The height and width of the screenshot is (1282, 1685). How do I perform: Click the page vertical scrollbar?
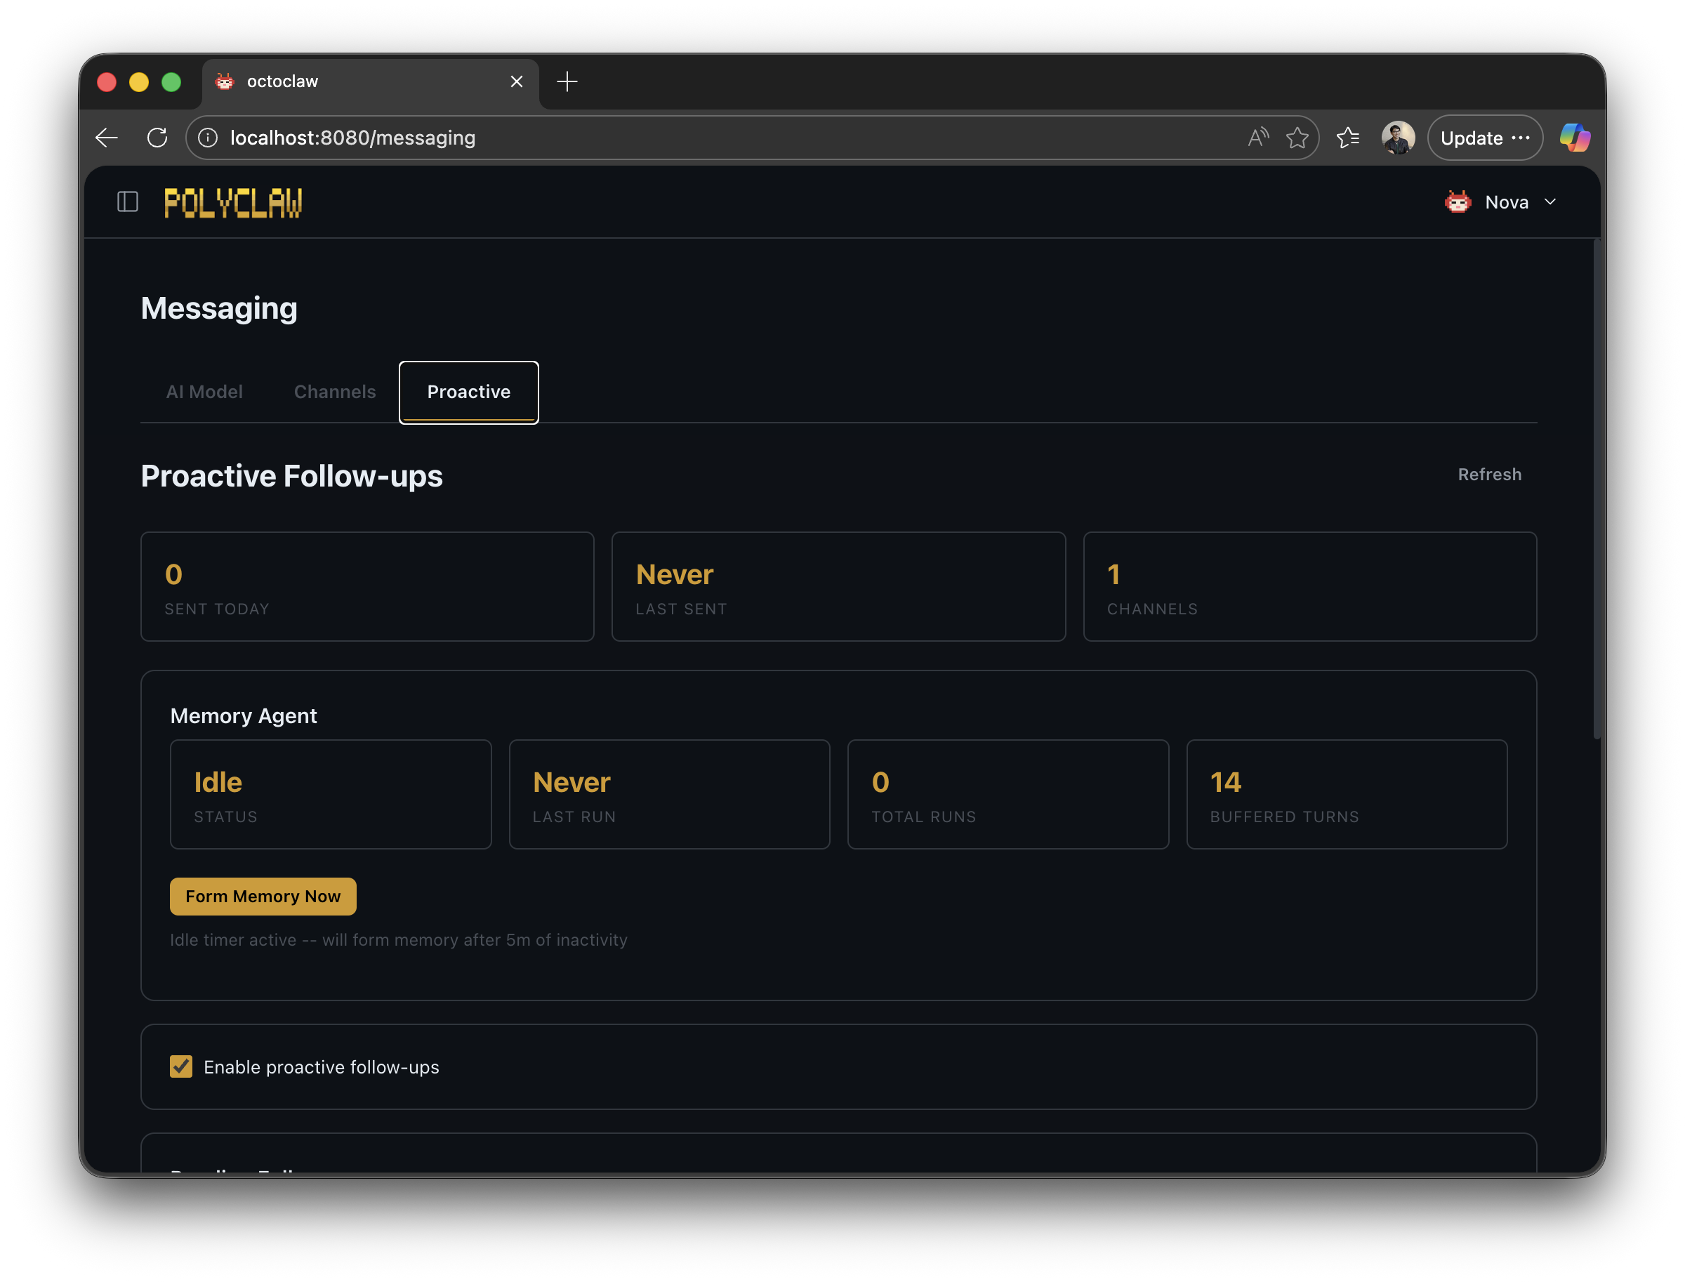(1597, 489)
